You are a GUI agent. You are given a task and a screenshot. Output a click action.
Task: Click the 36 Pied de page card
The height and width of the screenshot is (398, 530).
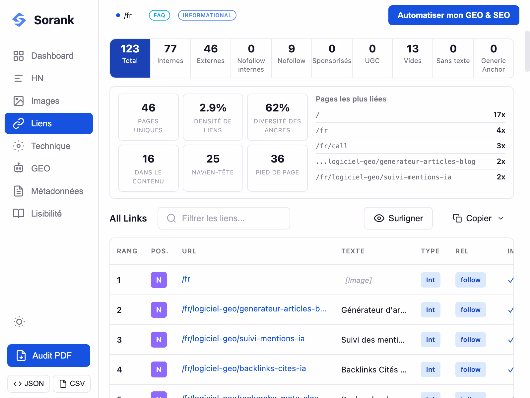click(277, 168)
